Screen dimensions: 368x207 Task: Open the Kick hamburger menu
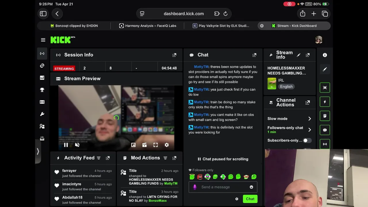(x=43, y=40)
